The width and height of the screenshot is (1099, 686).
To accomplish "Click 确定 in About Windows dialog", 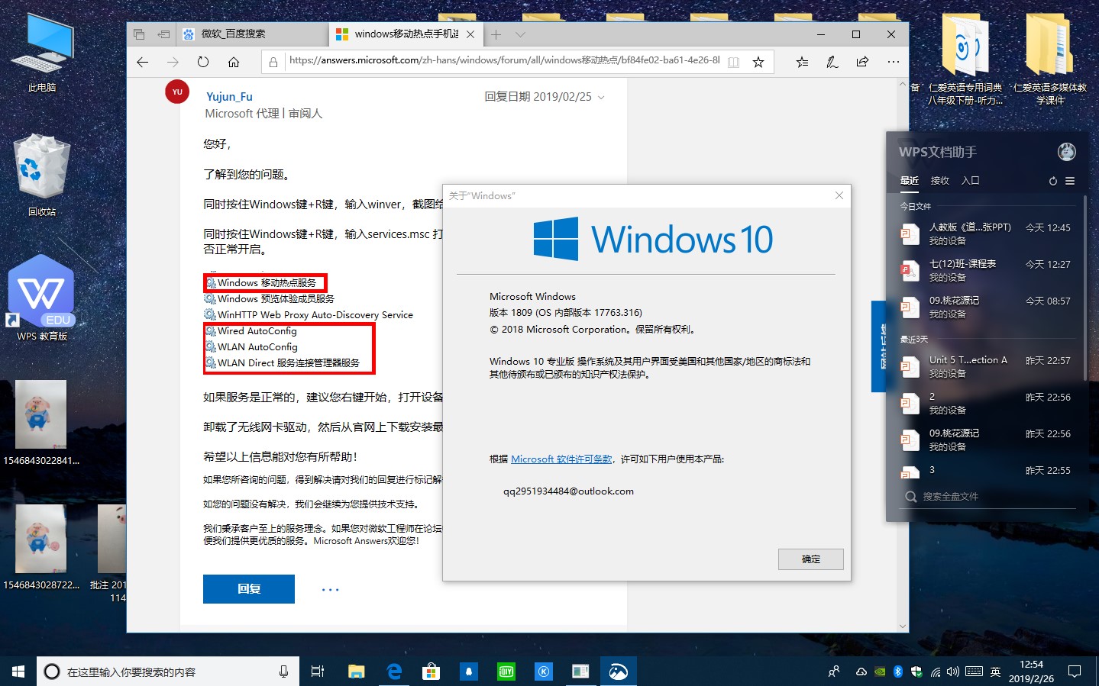I will [x=811, y=559].
